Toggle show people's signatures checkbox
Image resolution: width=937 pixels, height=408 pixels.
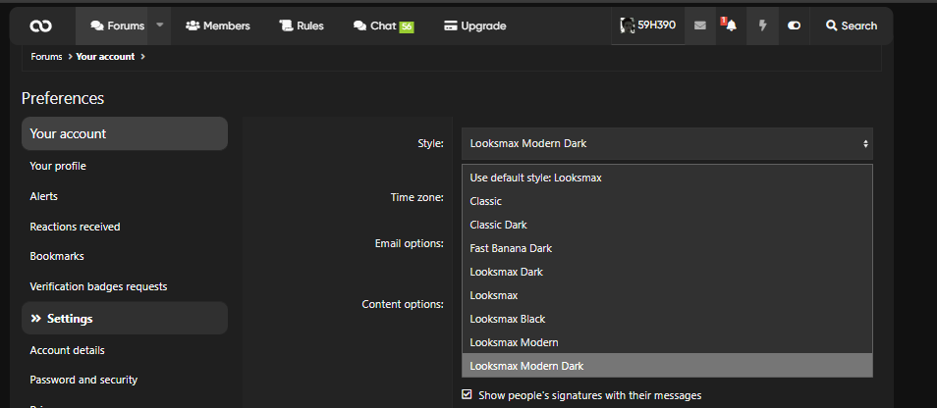click(x=468, y=395)
